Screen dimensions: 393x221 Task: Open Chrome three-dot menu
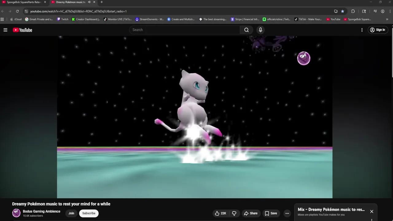[390, 11]
